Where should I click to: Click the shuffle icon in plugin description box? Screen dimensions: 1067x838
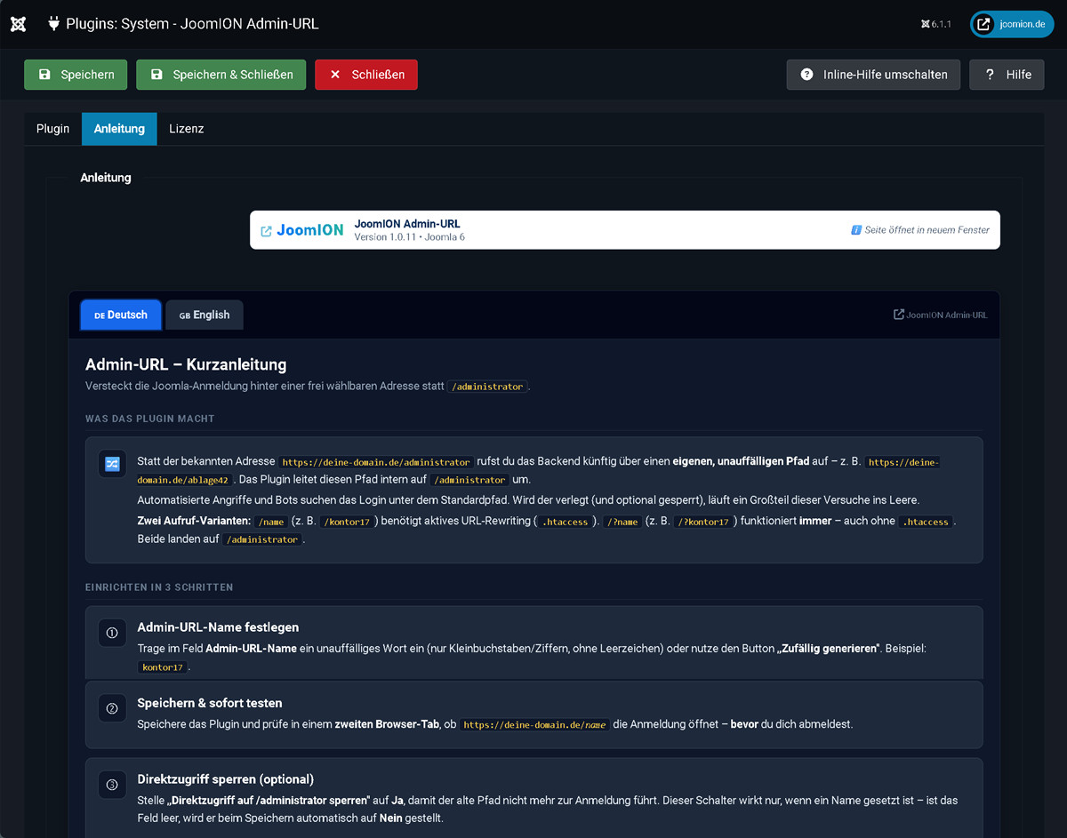click(112, 464)
